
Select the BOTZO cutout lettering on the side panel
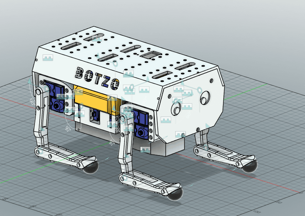97,78
